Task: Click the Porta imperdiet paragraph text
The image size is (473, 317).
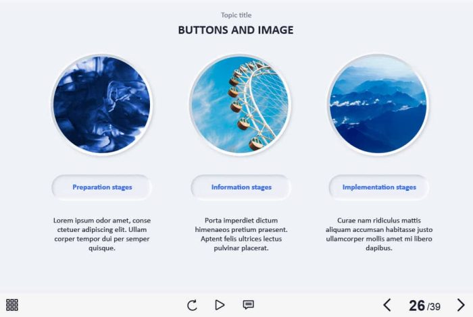Action: pos(241,234)
